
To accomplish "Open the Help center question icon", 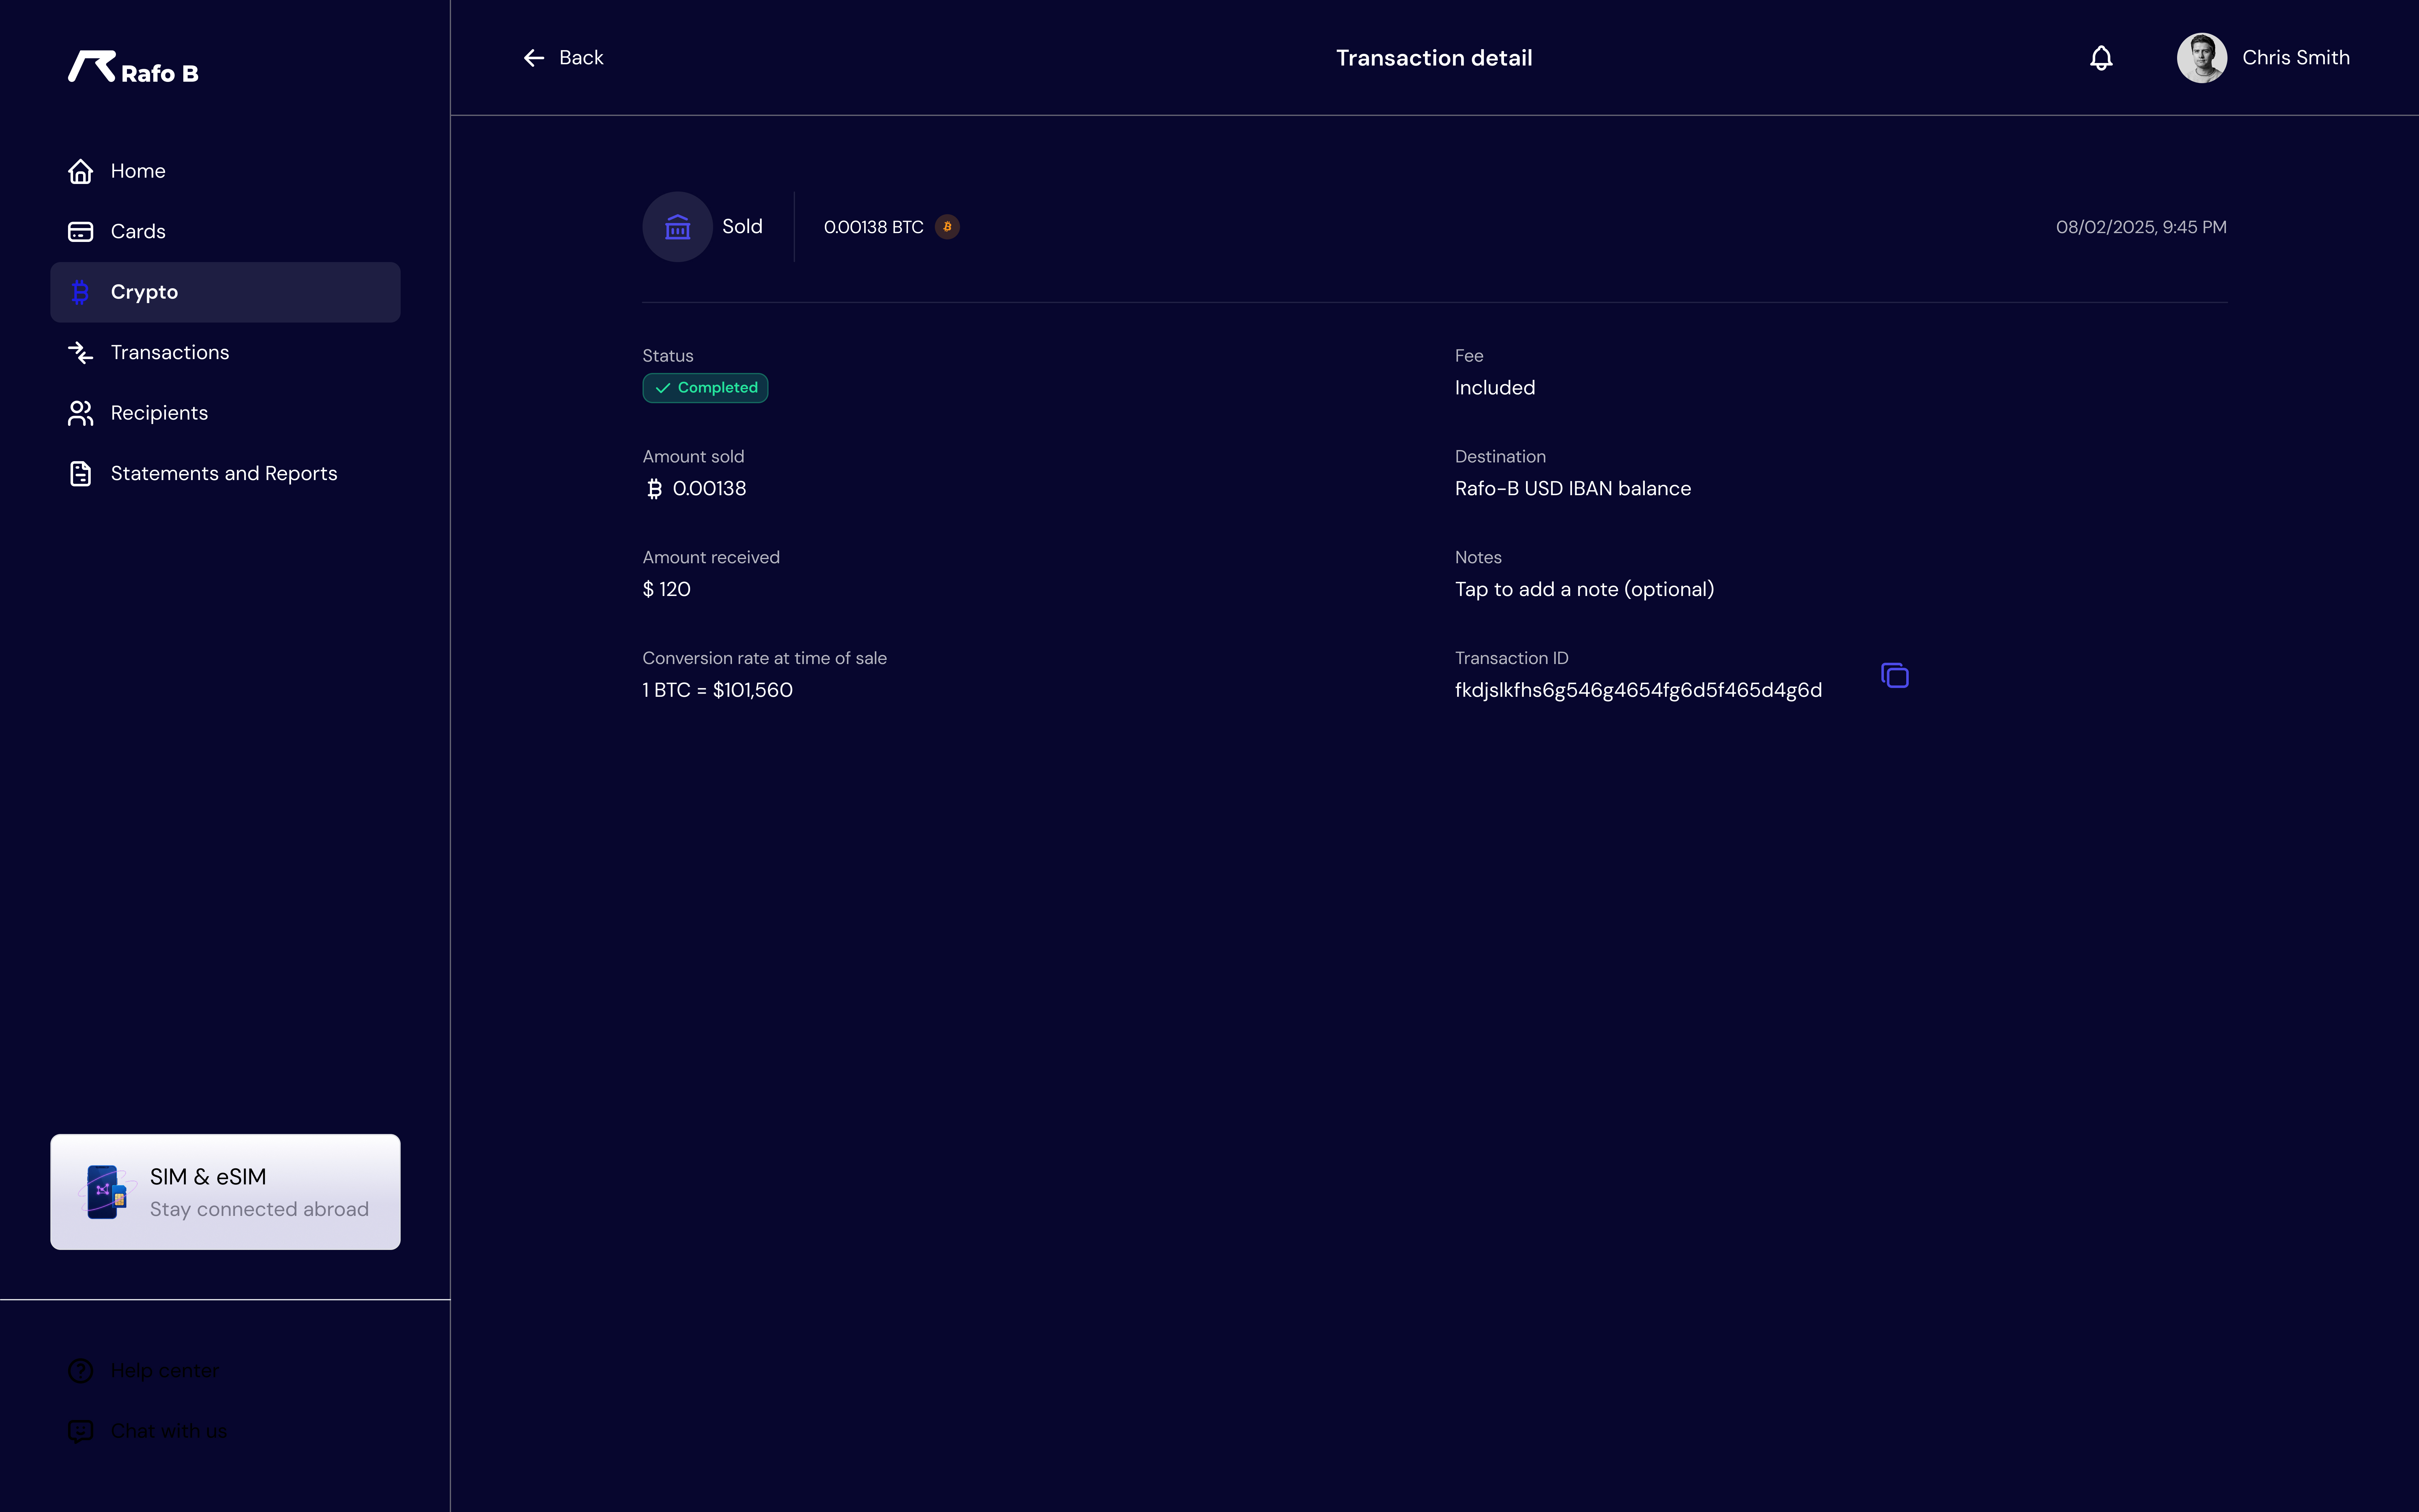I will 81,1370.
